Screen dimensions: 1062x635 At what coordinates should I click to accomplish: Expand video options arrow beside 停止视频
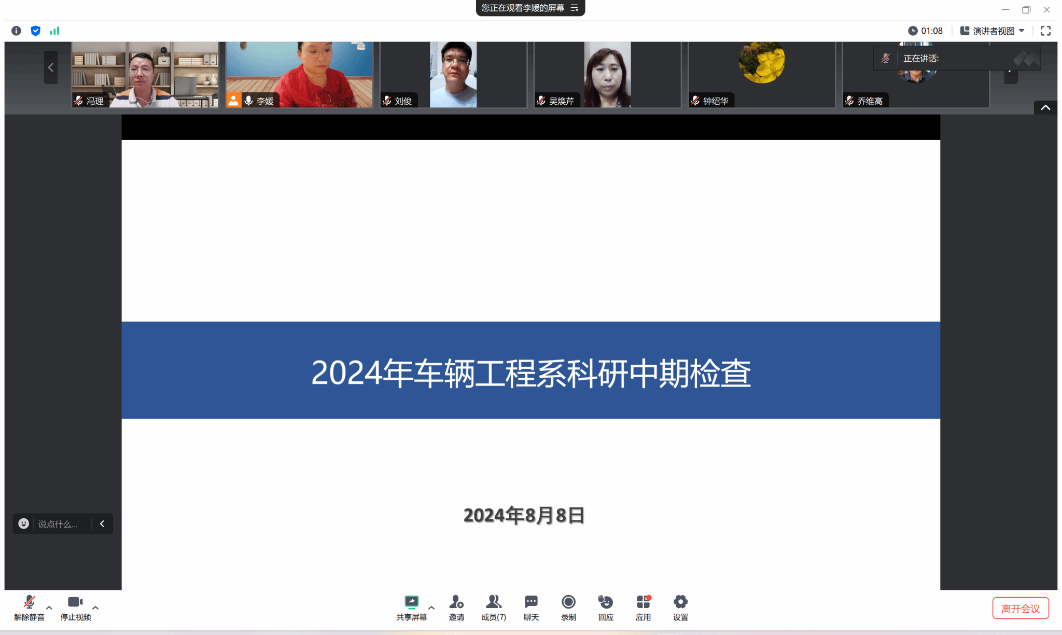(95, 608)
